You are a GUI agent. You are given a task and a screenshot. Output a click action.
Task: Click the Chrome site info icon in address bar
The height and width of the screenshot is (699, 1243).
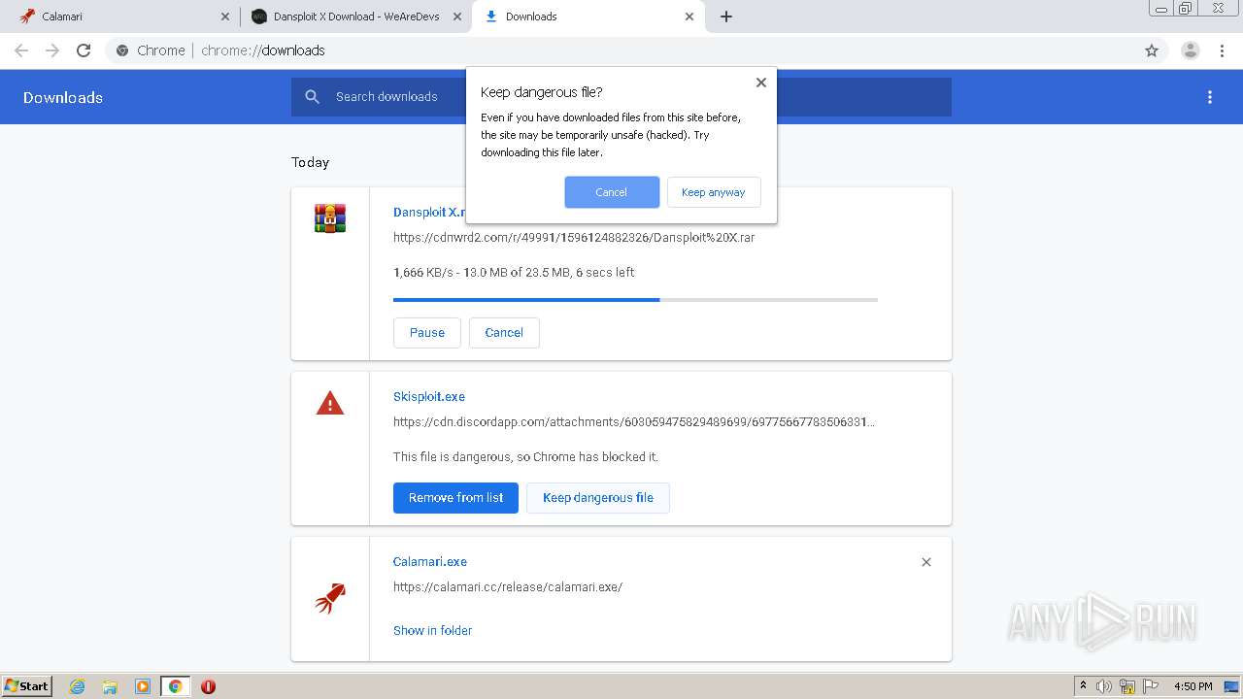pos(122,50)
